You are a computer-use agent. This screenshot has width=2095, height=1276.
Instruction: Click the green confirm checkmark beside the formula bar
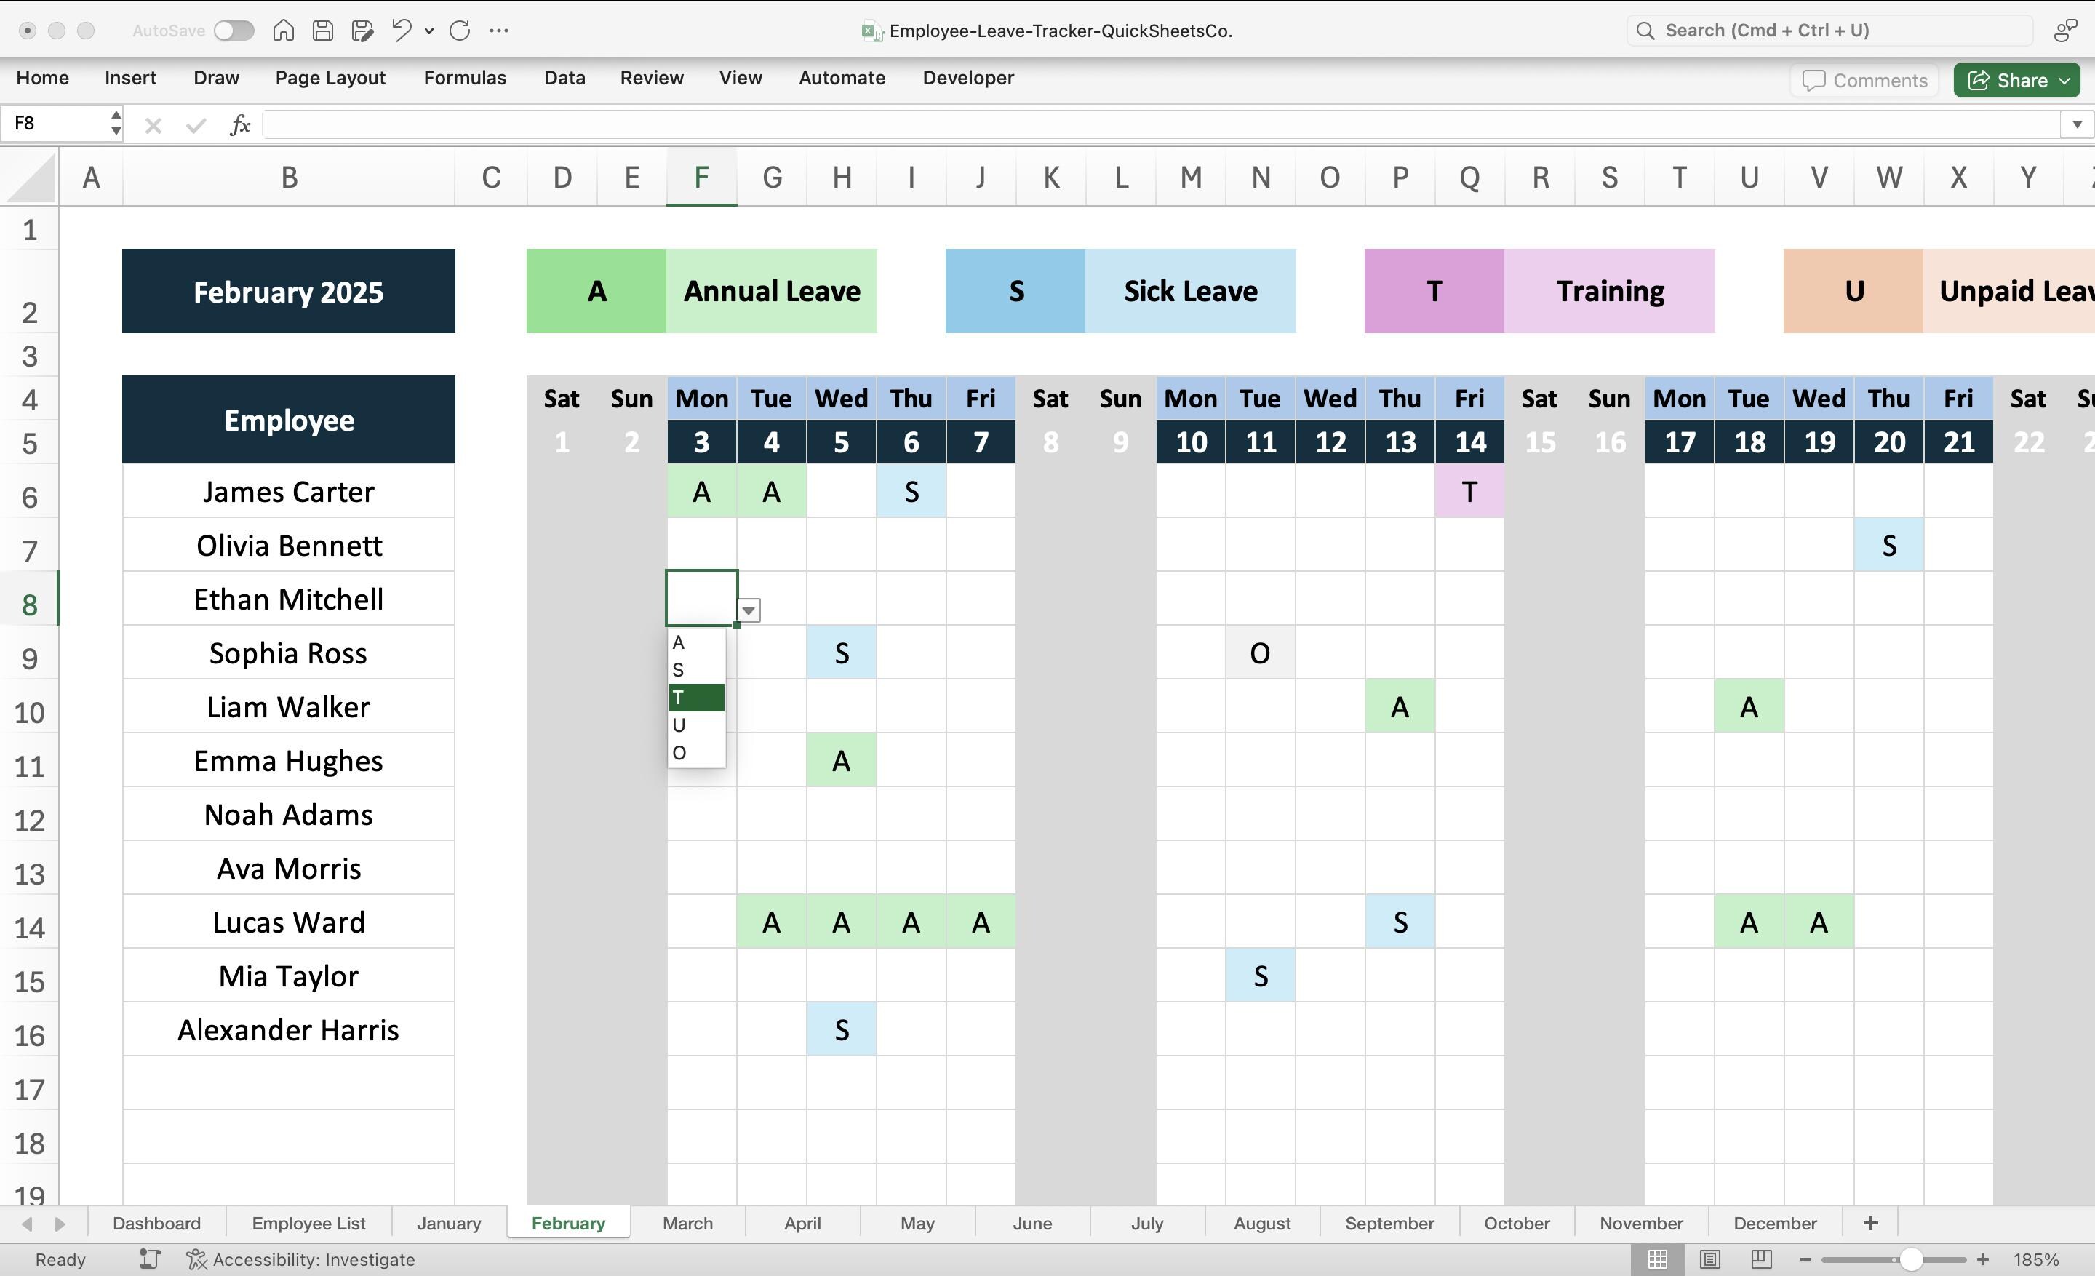195,124
